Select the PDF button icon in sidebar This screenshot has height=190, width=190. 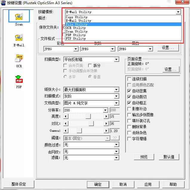click(x=19, y=79)
